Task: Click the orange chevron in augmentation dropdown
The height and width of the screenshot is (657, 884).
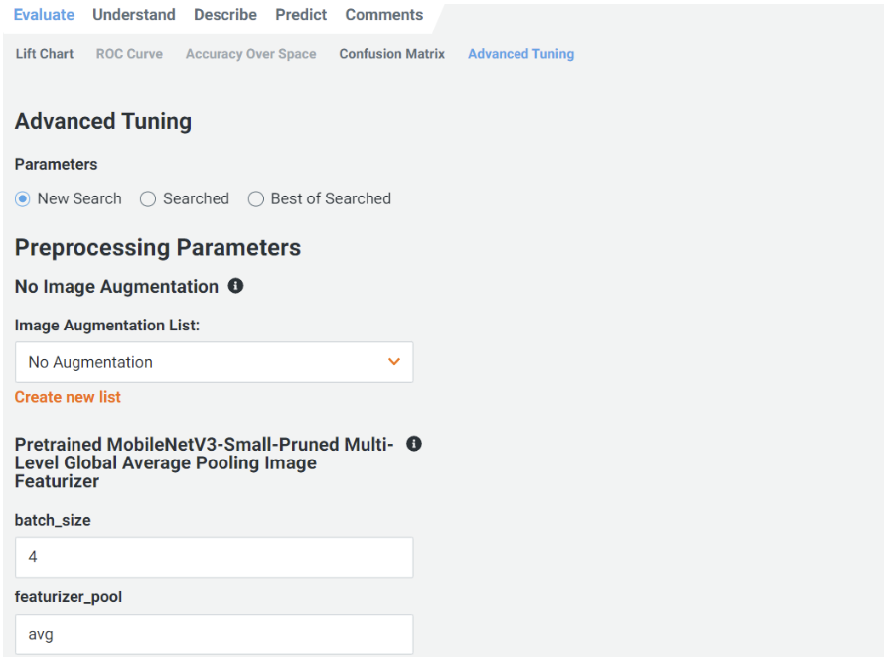Action: coord(394,362)
